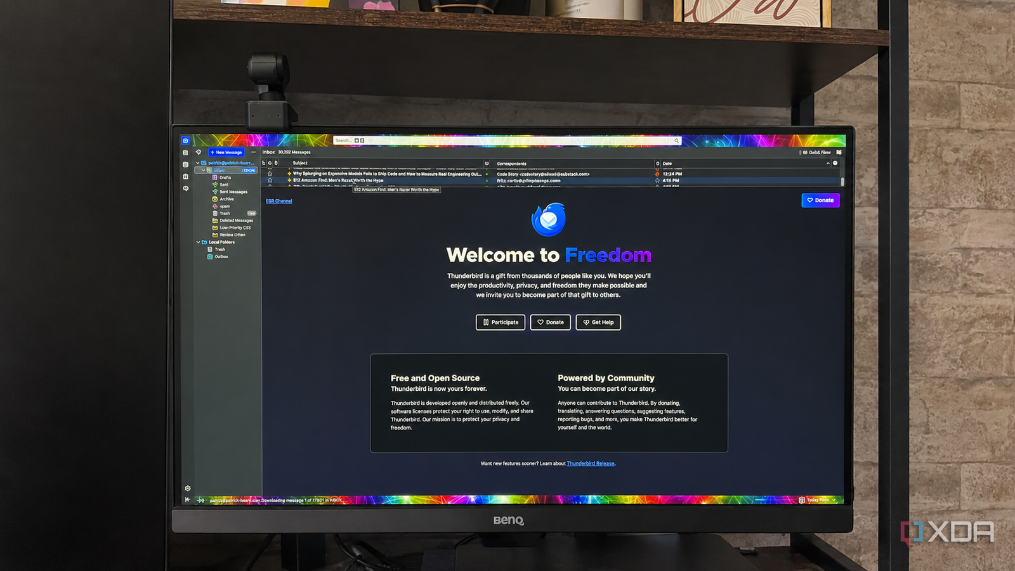Click the message list display options icon
The image size is (1015, 571).
coord(839,152)
